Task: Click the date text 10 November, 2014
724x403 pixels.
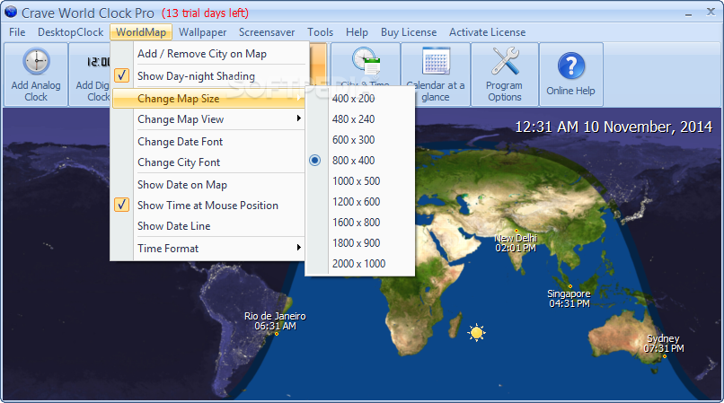Action: point(648,127)
